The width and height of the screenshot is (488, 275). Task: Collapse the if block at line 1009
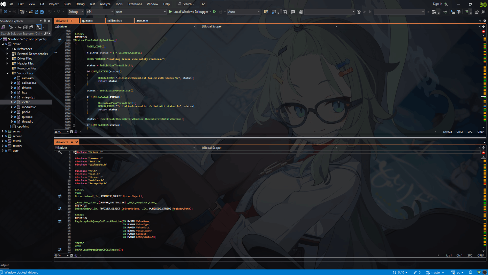coord(74,72)
